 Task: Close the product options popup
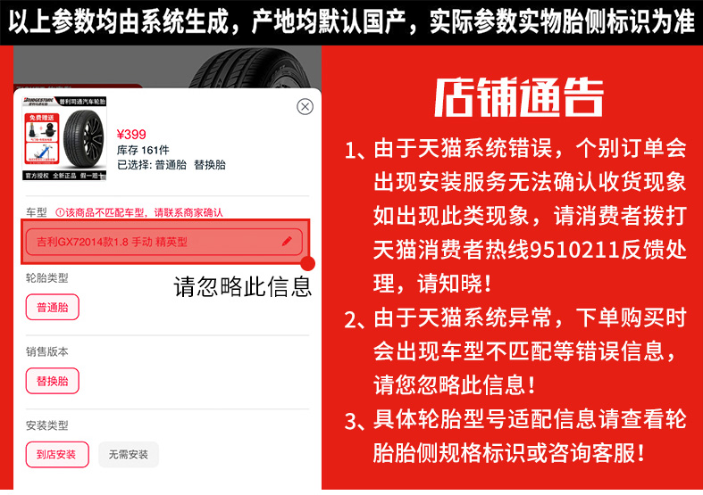click(305, 106)
